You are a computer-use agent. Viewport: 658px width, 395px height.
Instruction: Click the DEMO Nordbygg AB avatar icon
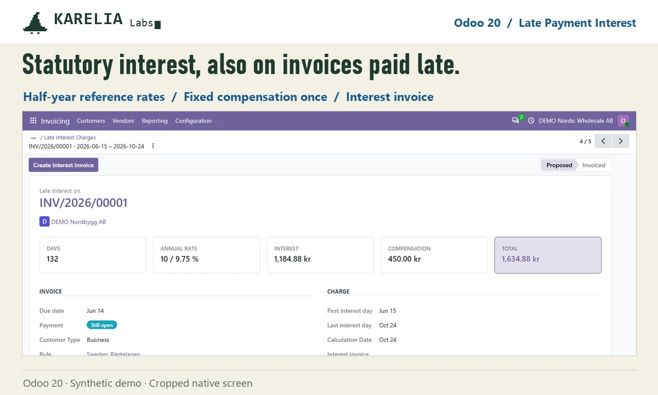[x=44, y=222]
